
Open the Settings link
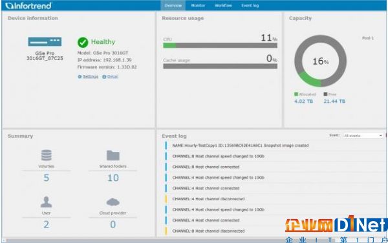point(91,77)
